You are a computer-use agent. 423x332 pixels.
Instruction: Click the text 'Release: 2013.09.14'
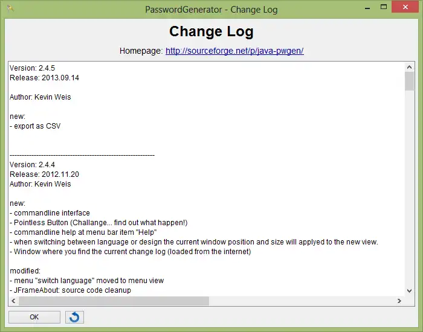45,78
